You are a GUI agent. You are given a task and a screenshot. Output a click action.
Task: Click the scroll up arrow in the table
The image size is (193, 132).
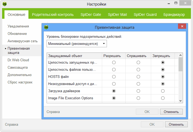coord(180,55)
